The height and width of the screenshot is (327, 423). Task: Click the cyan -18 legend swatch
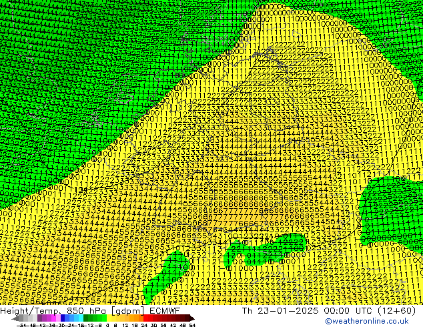coord(81,318)
